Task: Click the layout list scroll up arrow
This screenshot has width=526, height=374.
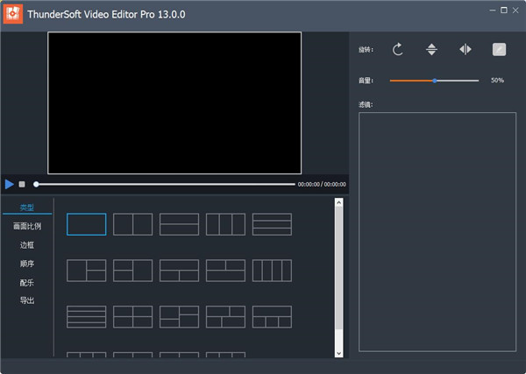Action: tap(339, 202)
